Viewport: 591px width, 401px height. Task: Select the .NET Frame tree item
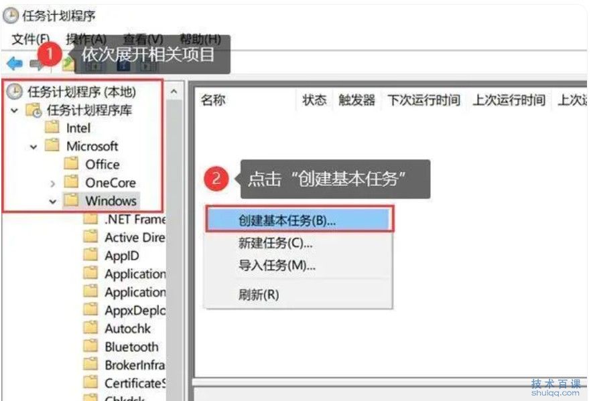(x=135, y=219)
